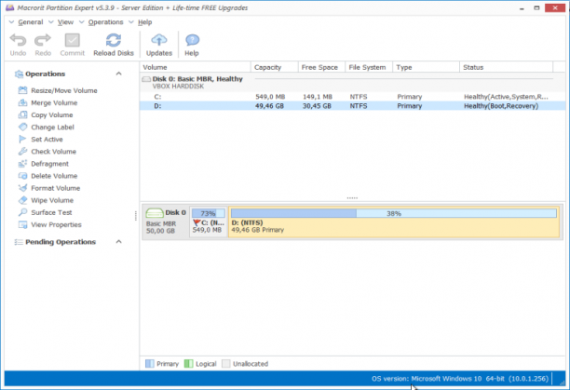Screen dimensions: 570x390
Task: Sort by the Capacity column header
Action: tap(275, 67)
